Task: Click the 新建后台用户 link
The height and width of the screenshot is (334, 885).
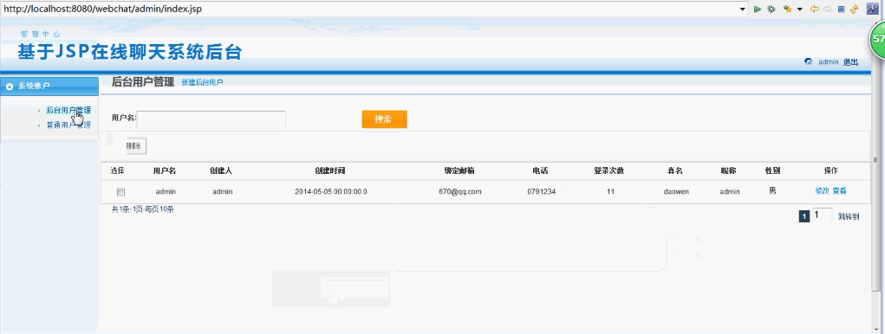Action: click(202, 82)
